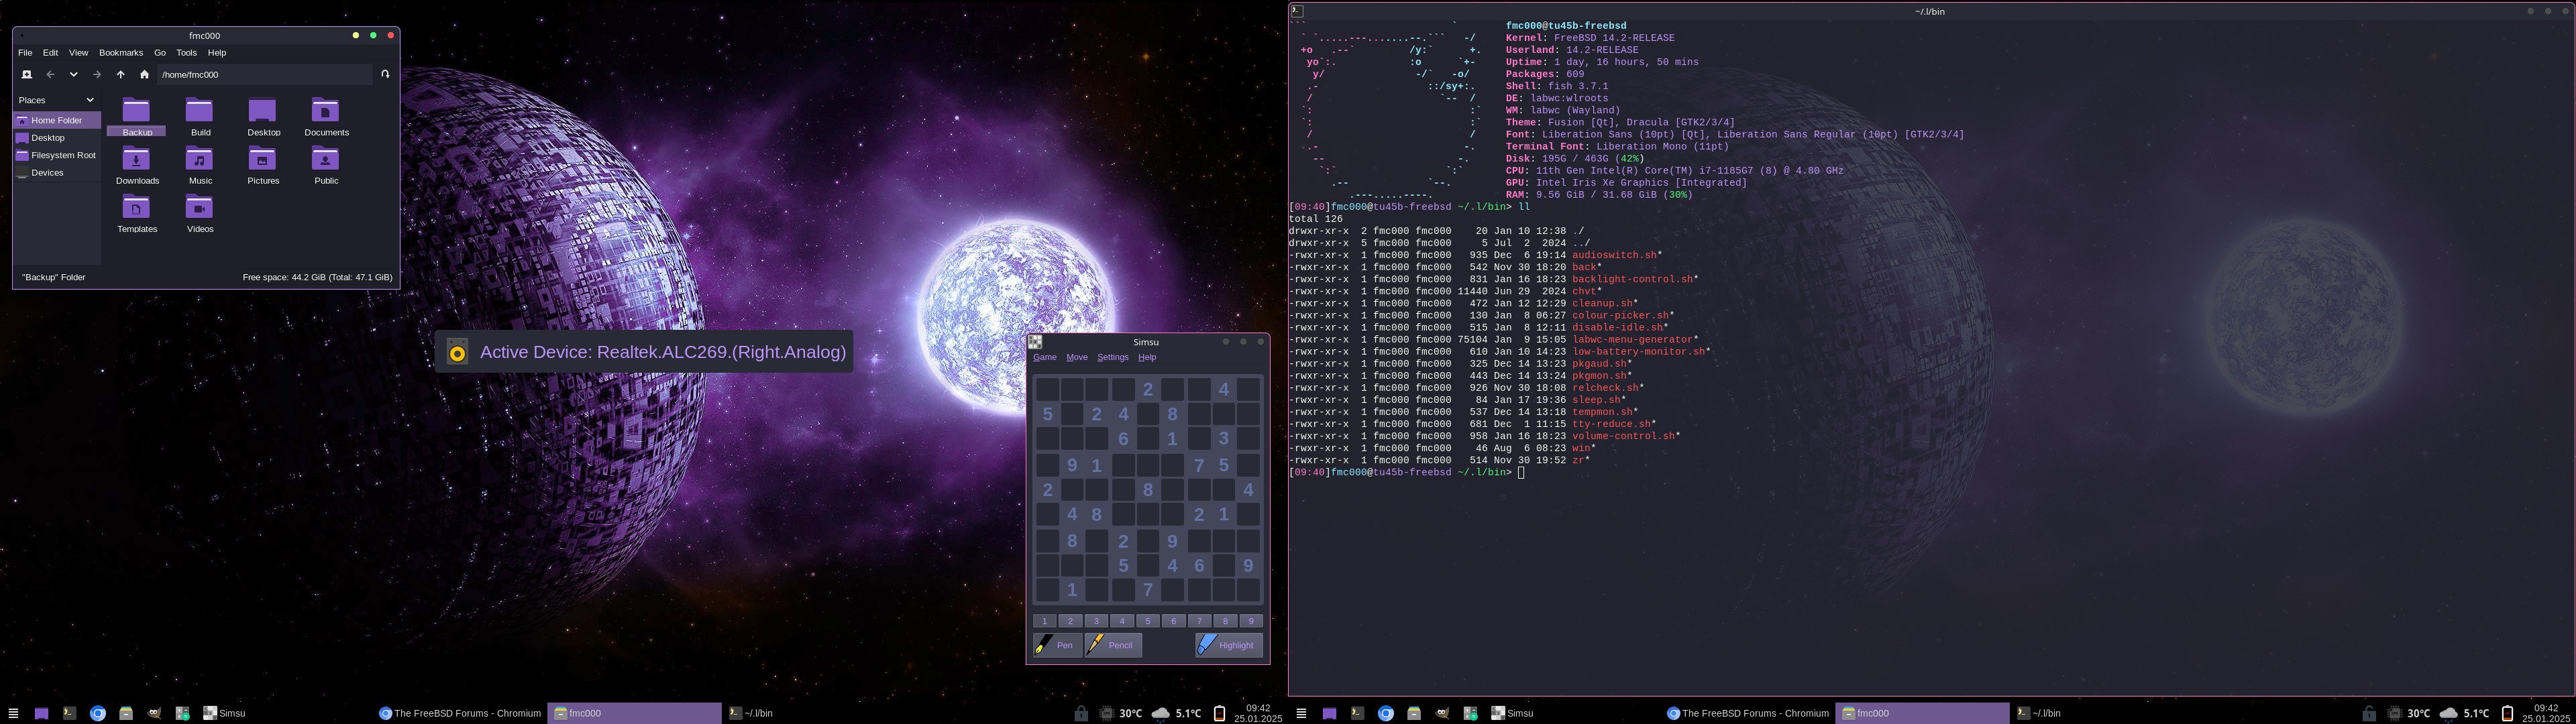Select number 7 key in Simsu
2576x724 pixels.
point(1199,621)
